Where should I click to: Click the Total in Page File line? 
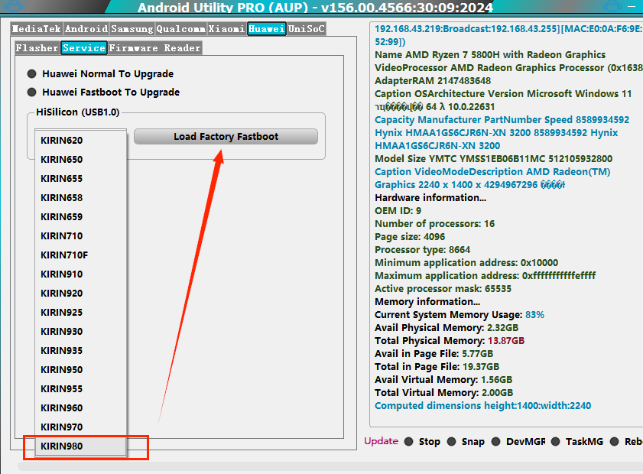click(x=437, y=367)
